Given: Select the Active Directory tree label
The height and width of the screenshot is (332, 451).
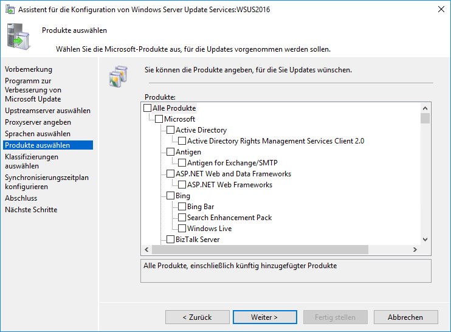Looking at the screenshot, I should (201, 130).
